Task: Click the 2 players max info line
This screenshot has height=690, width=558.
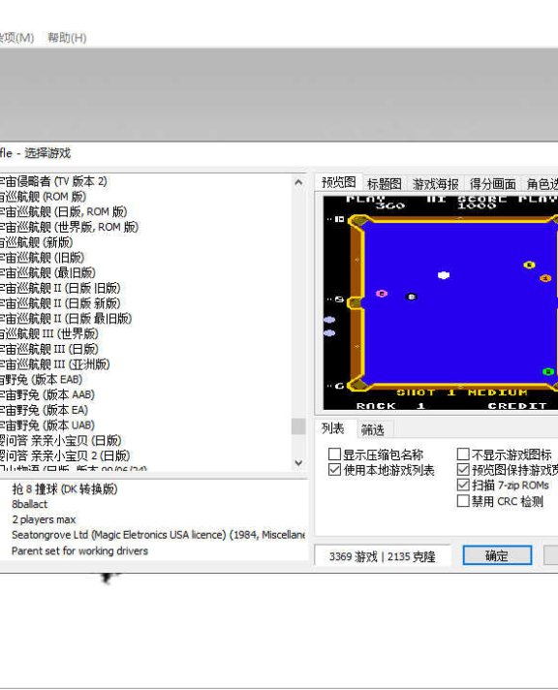Action: point(44,519)
